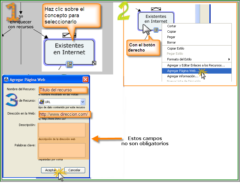Click the resource icon beside the step 2 concept
Image resolution: width=240 pixels, height=193 pixels.
[x=156, y=30]
